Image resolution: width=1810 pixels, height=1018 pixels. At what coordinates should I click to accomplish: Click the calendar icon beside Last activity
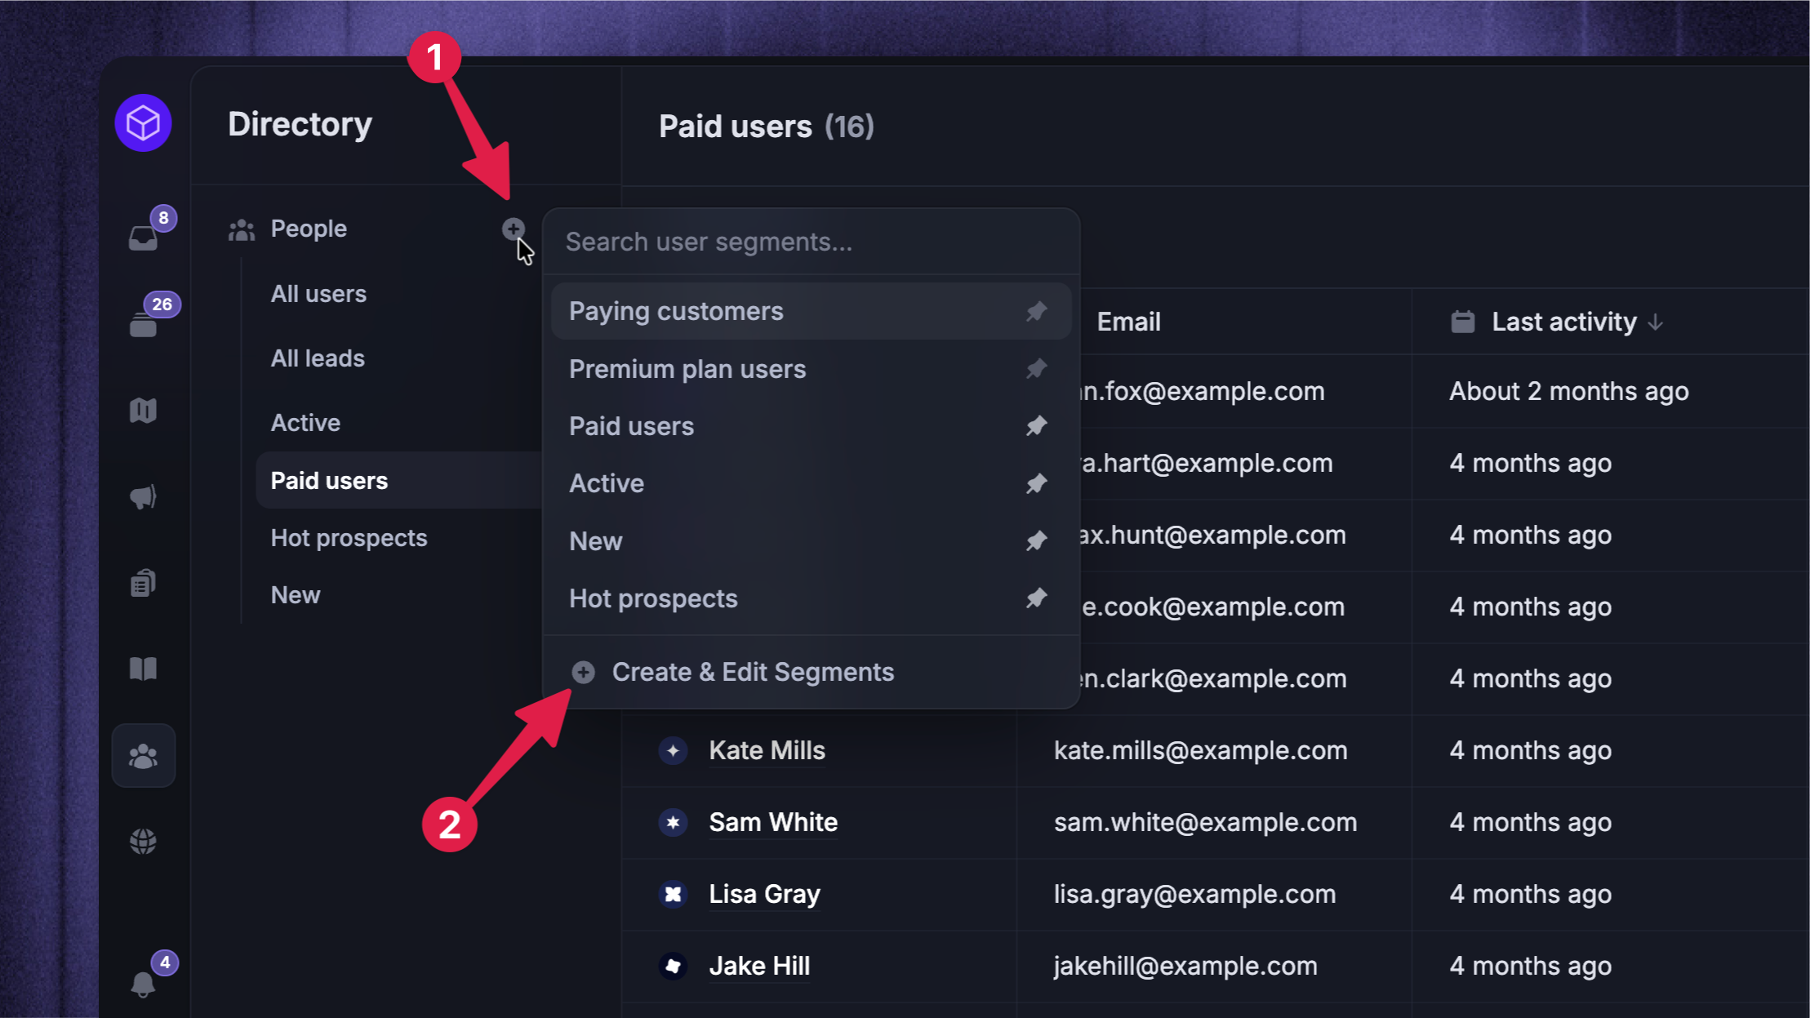pos(1463,322)
